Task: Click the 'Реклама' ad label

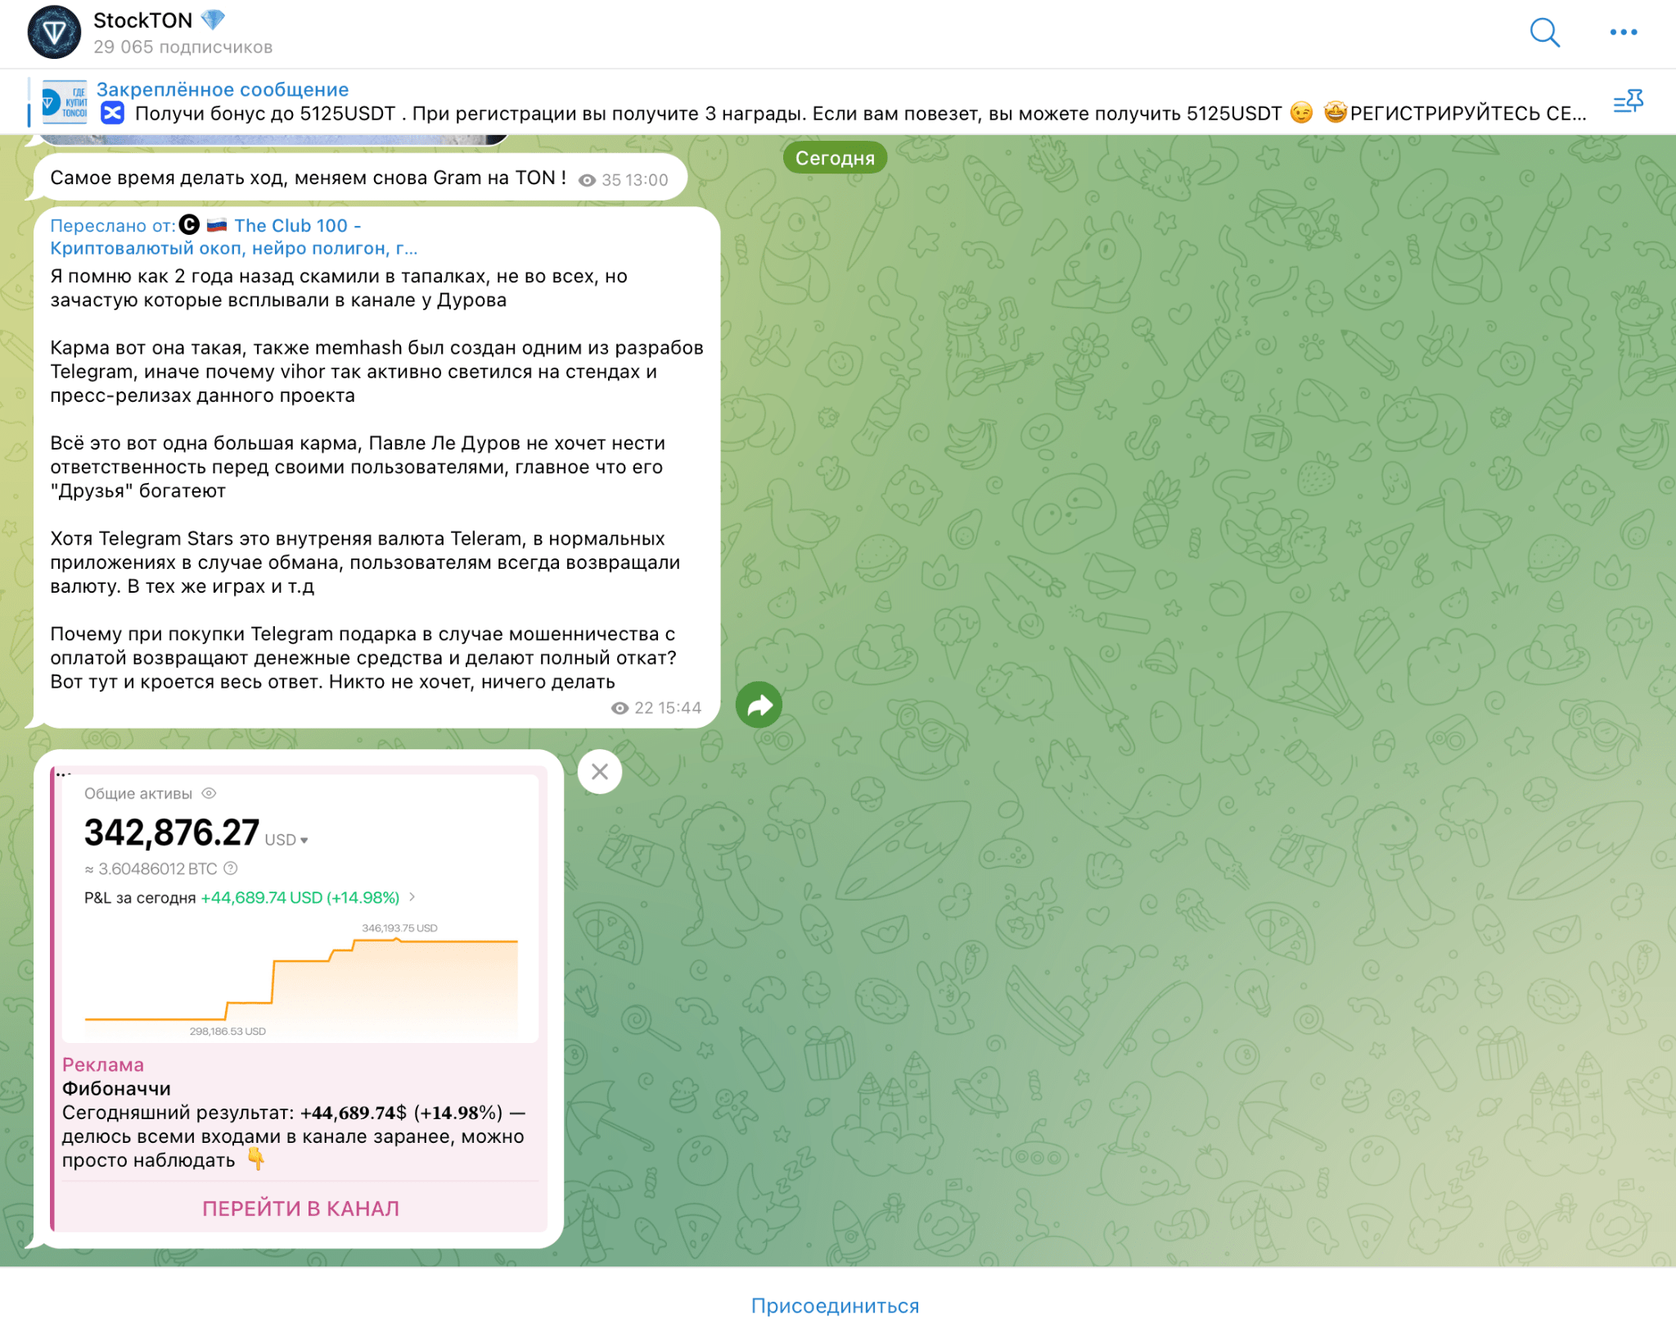Action: point(103,1065)
